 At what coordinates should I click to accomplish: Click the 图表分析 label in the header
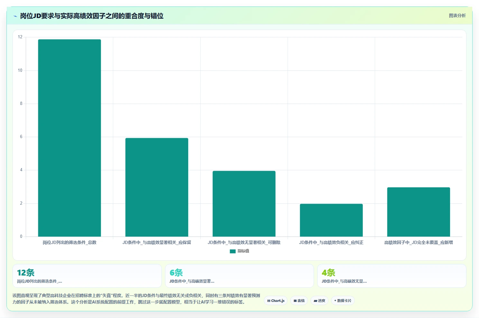pos(457,15)
